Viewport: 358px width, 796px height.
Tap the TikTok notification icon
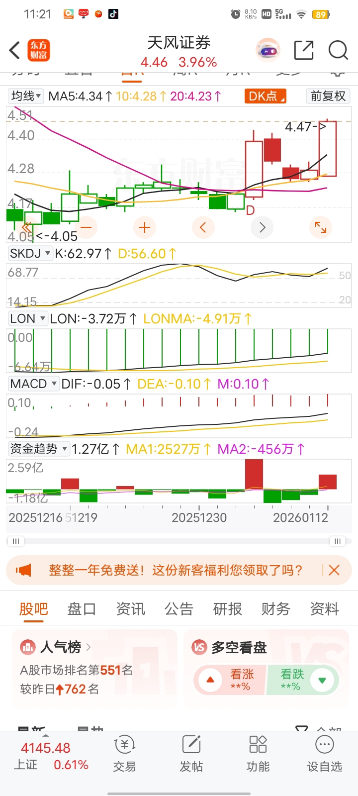tap(113, 14)
